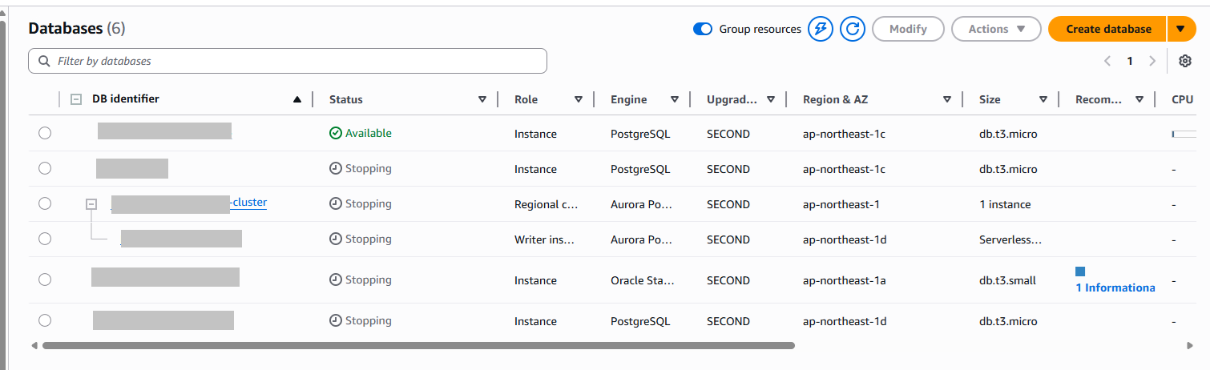Open the 1 Informational recommendation link

click(x=1115, y=288)
